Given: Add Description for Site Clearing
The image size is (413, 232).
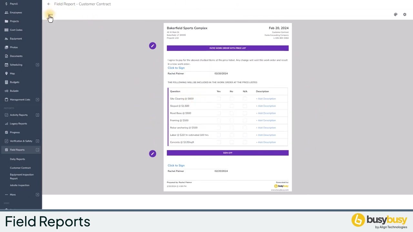Looking at the screenshot, I should 266,99.
